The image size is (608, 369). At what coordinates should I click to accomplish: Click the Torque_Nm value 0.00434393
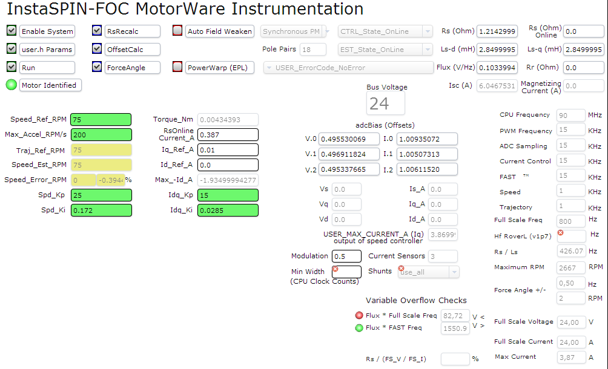coord(228,120)
